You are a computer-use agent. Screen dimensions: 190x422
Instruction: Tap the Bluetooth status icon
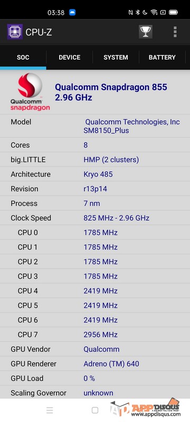[137, 12]
